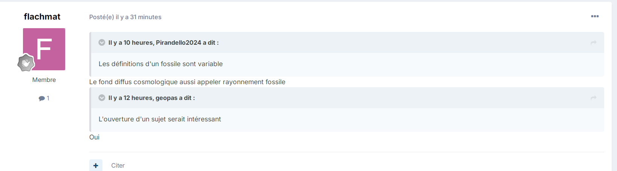
Task: Click the Membre group label
Action: (x=44, y=80)
